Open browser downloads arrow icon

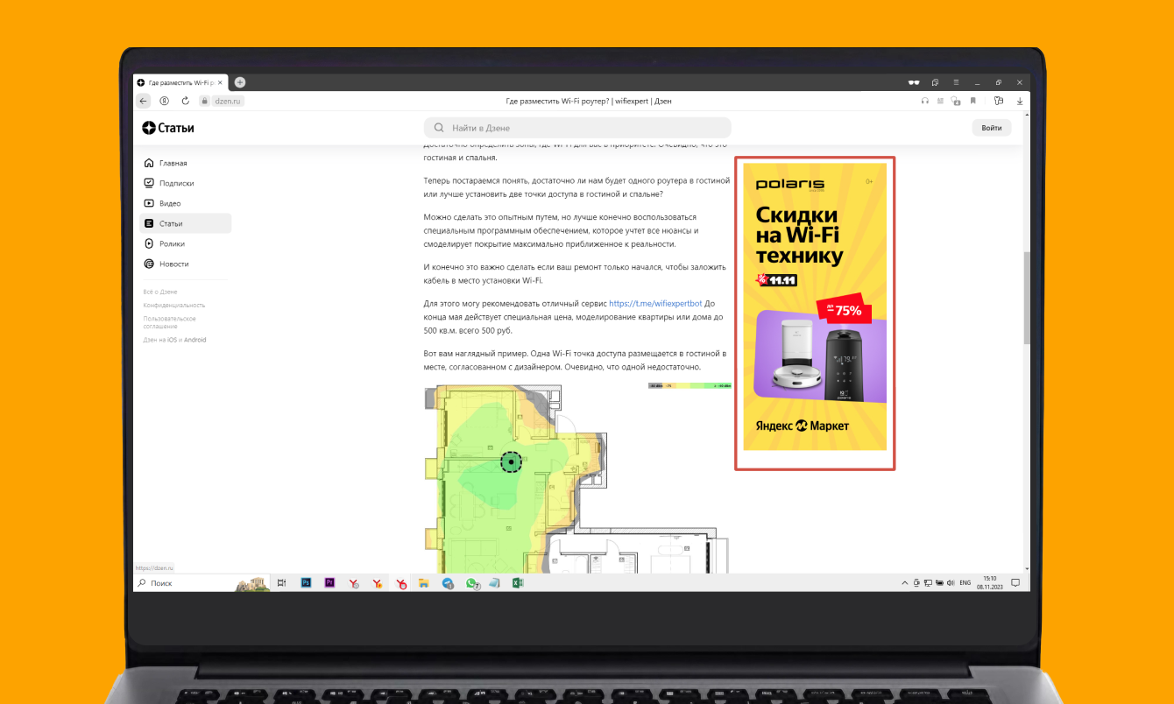click(1020, 101)
